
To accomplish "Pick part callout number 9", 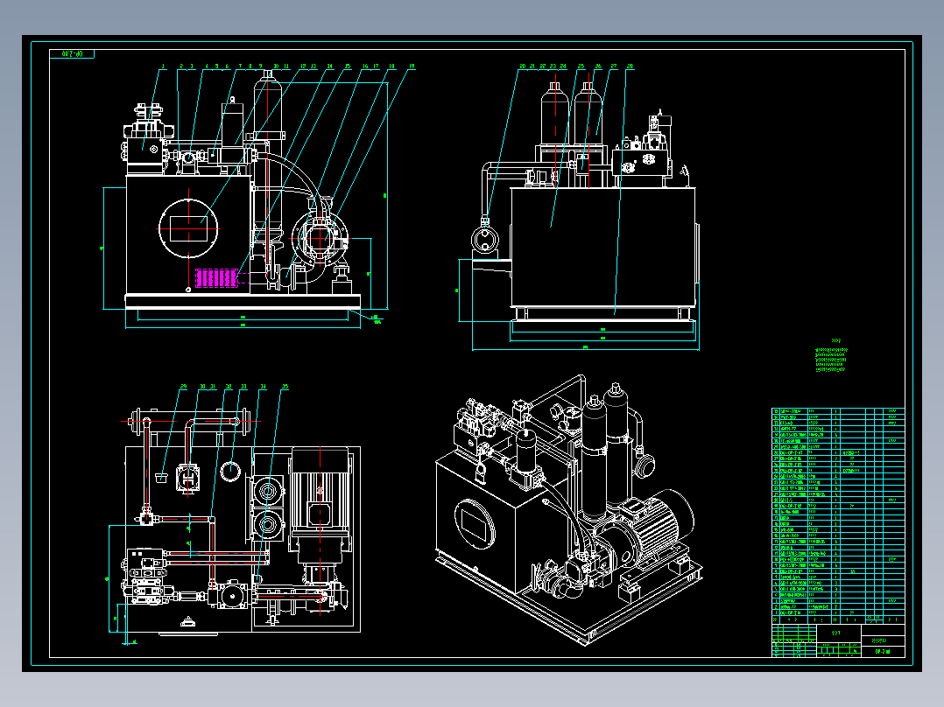I will pyautogui.click(x=261, y=66).
